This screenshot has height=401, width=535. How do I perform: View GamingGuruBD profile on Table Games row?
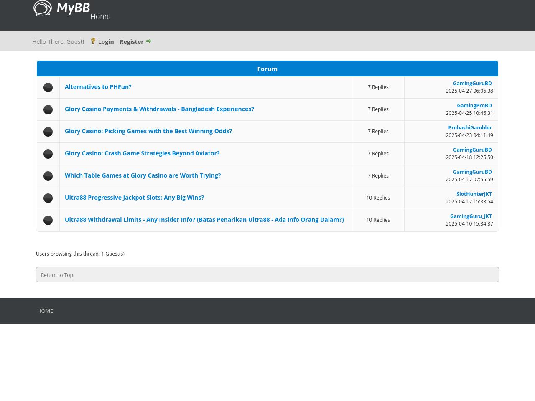472,172
